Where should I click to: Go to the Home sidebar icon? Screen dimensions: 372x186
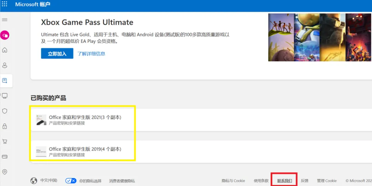4,50
